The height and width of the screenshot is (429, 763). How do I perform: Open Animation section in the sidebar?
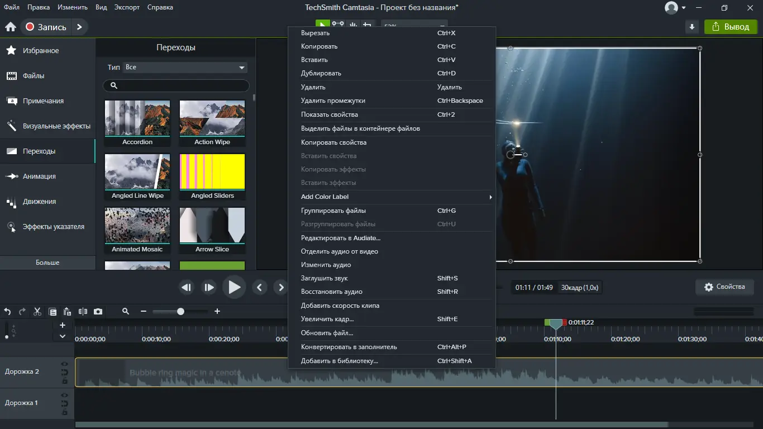(39, 177)
